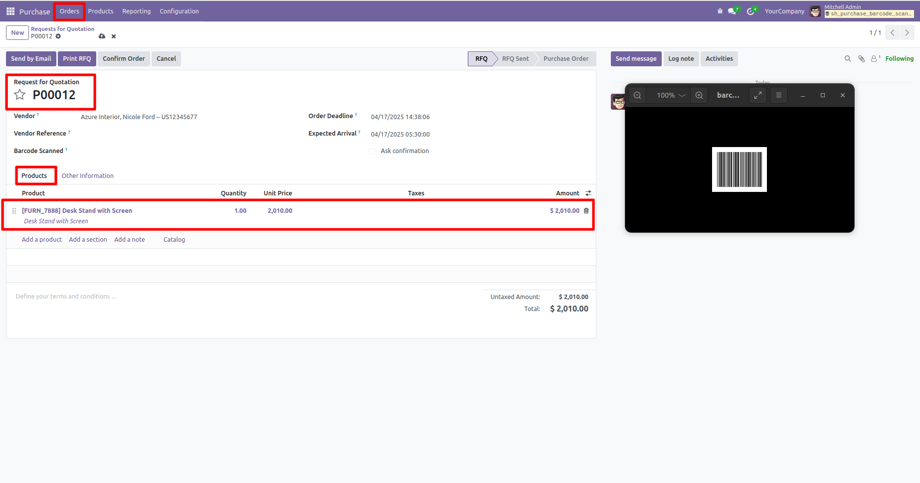The image size is (920, 483).
Task: Click the Vendor Reference field
Action: [x=187, y=134]
